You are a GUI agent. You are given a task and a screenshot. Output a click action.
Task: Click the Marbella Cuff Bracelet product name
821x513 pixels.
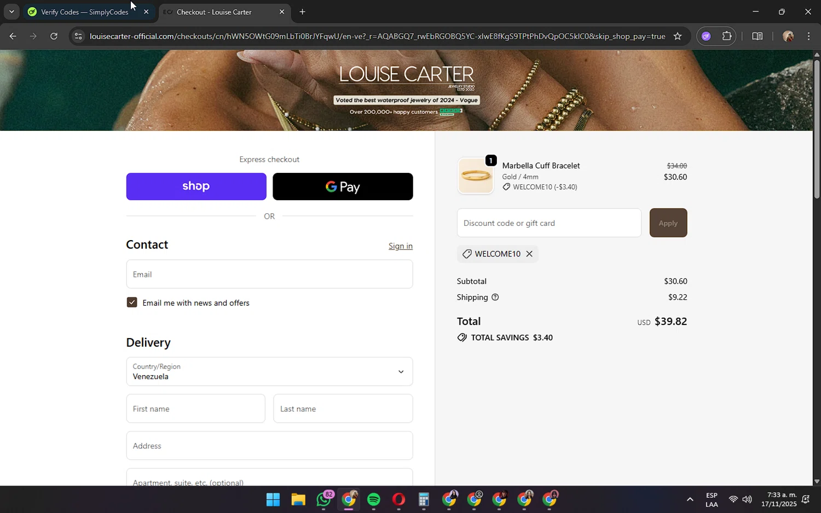click(541, 166)
